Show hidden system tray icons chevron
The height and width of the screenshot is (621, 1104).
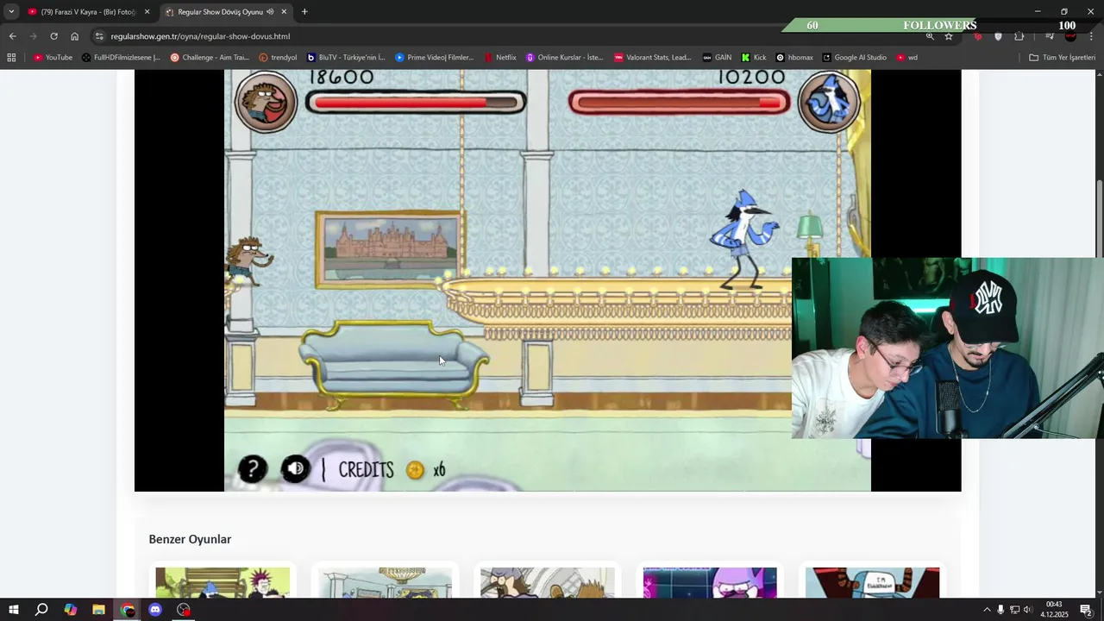click(x=987, y=610)
